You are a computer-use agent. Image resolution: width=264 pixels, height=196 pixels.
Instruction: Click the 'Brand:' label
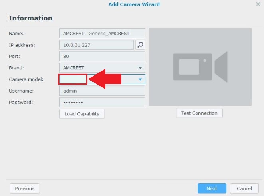[x=16, y=68]
